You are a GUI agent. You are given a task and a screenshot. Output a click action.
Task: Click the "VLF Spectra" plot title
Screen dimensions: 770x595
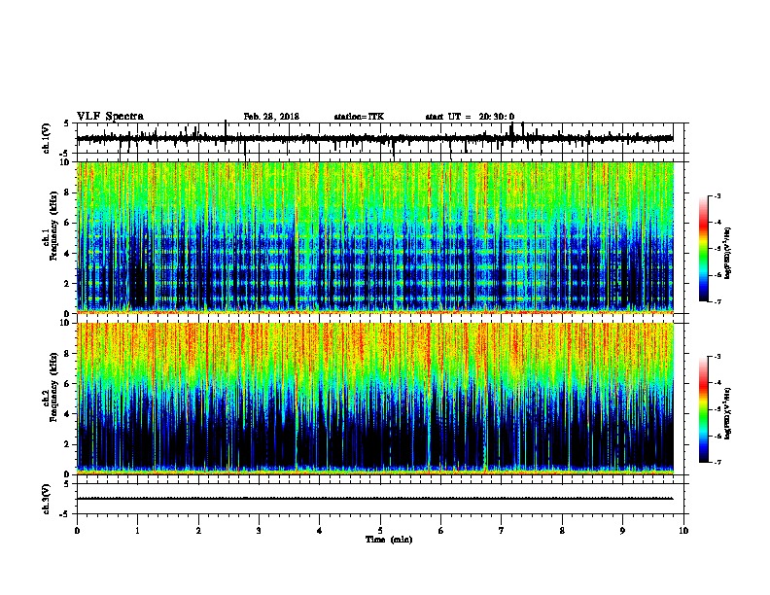110,117
